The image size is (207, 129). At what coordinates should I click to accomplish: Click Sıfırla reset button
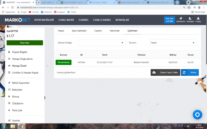pyautogui.click(x=190, y=72)
